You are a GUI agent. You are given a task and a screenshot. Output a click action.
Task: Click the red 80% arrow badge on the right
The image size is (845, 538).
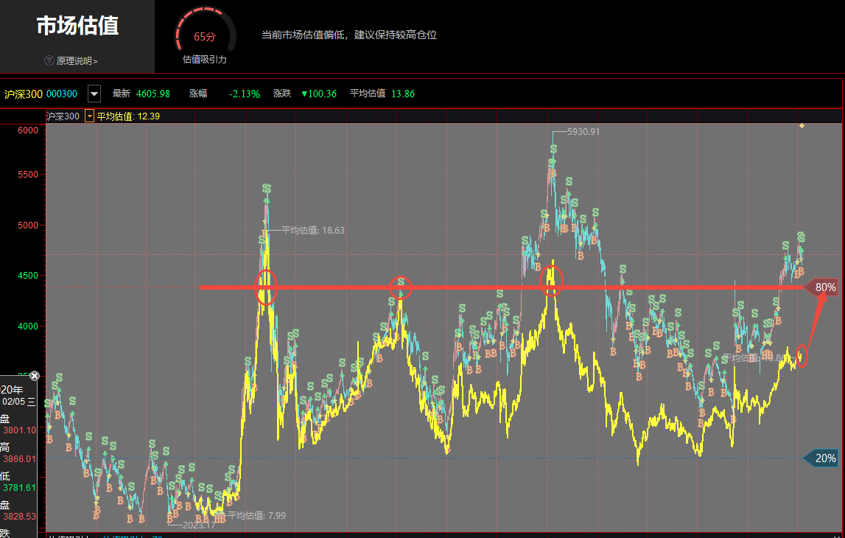[825, 287]
